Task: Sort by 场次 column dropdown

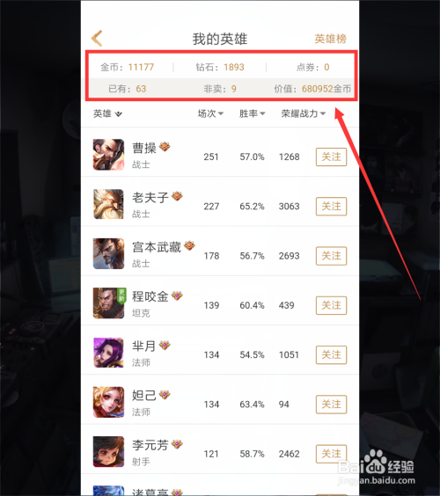Action: tap(210, 113)
